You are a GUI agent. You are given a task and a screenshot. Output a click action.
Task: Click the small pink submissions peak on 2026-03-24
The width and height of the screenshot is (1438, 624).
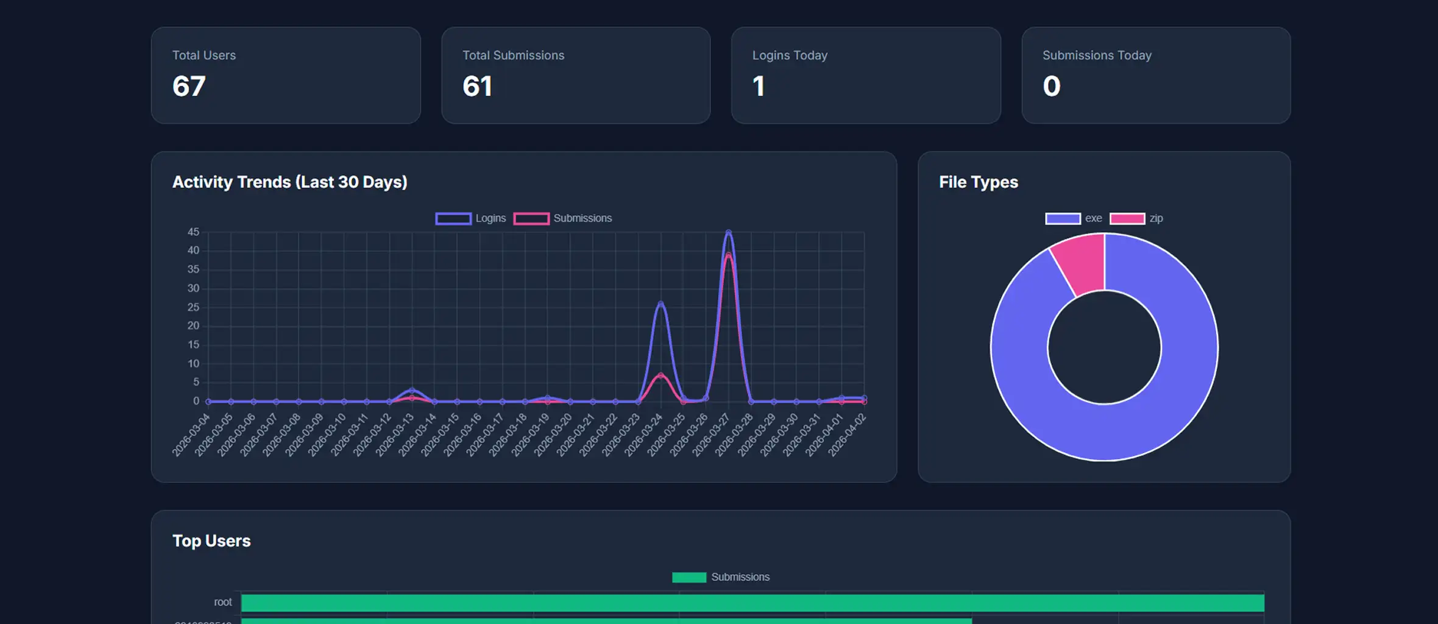[661, 375]
